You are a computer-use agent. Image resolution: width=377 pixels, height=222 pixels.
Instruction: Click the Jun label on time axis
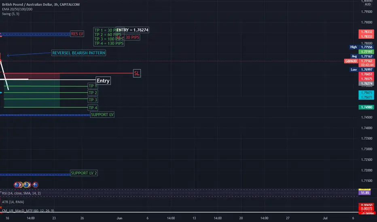tap(119, 218)
